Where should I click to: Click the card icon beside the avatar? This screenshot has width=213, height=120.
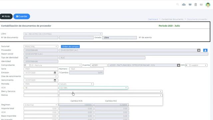click(201, 5)
